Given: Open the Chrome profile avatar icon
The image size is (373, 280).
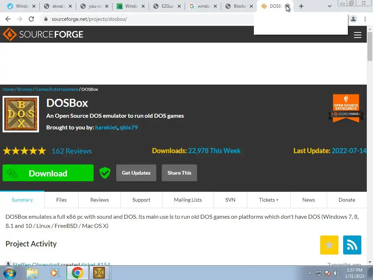Looking at the screenshot, I should [x=353, y=19].
